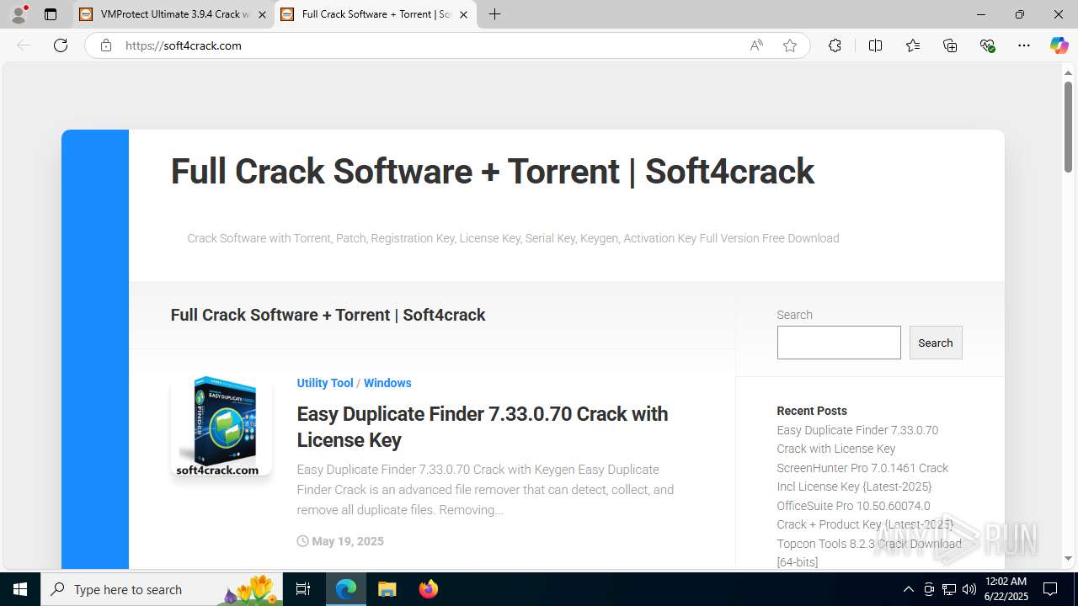
Task: Open the tab actions menu icon
Action: coord(51,14)
